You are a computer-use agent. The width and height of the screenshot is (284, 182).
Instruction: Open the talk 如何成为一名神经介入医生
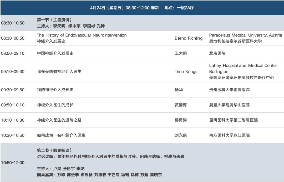pyautogui.click(x=61, y=136)
